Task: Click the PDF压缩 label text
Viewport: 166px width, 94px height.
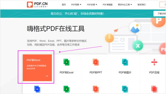Action: 154,72
